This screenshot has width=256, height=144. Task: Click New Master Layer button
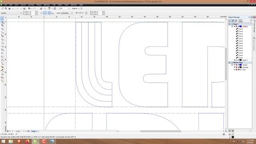tap(233, 131)
